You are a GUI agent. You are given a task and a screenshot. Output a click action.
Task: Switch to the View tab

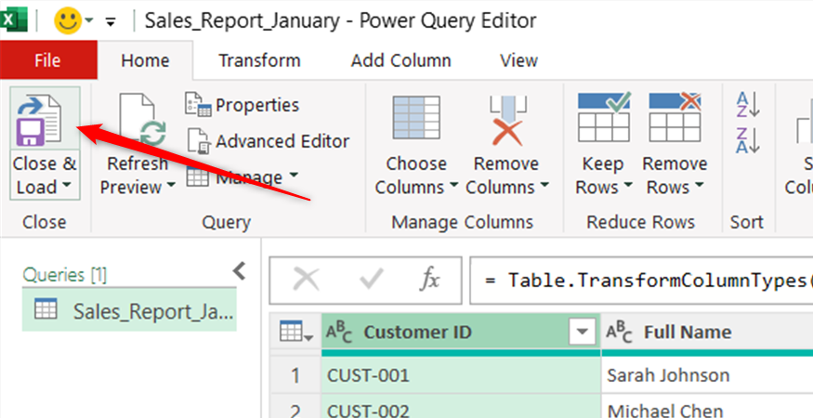point(519,60)
